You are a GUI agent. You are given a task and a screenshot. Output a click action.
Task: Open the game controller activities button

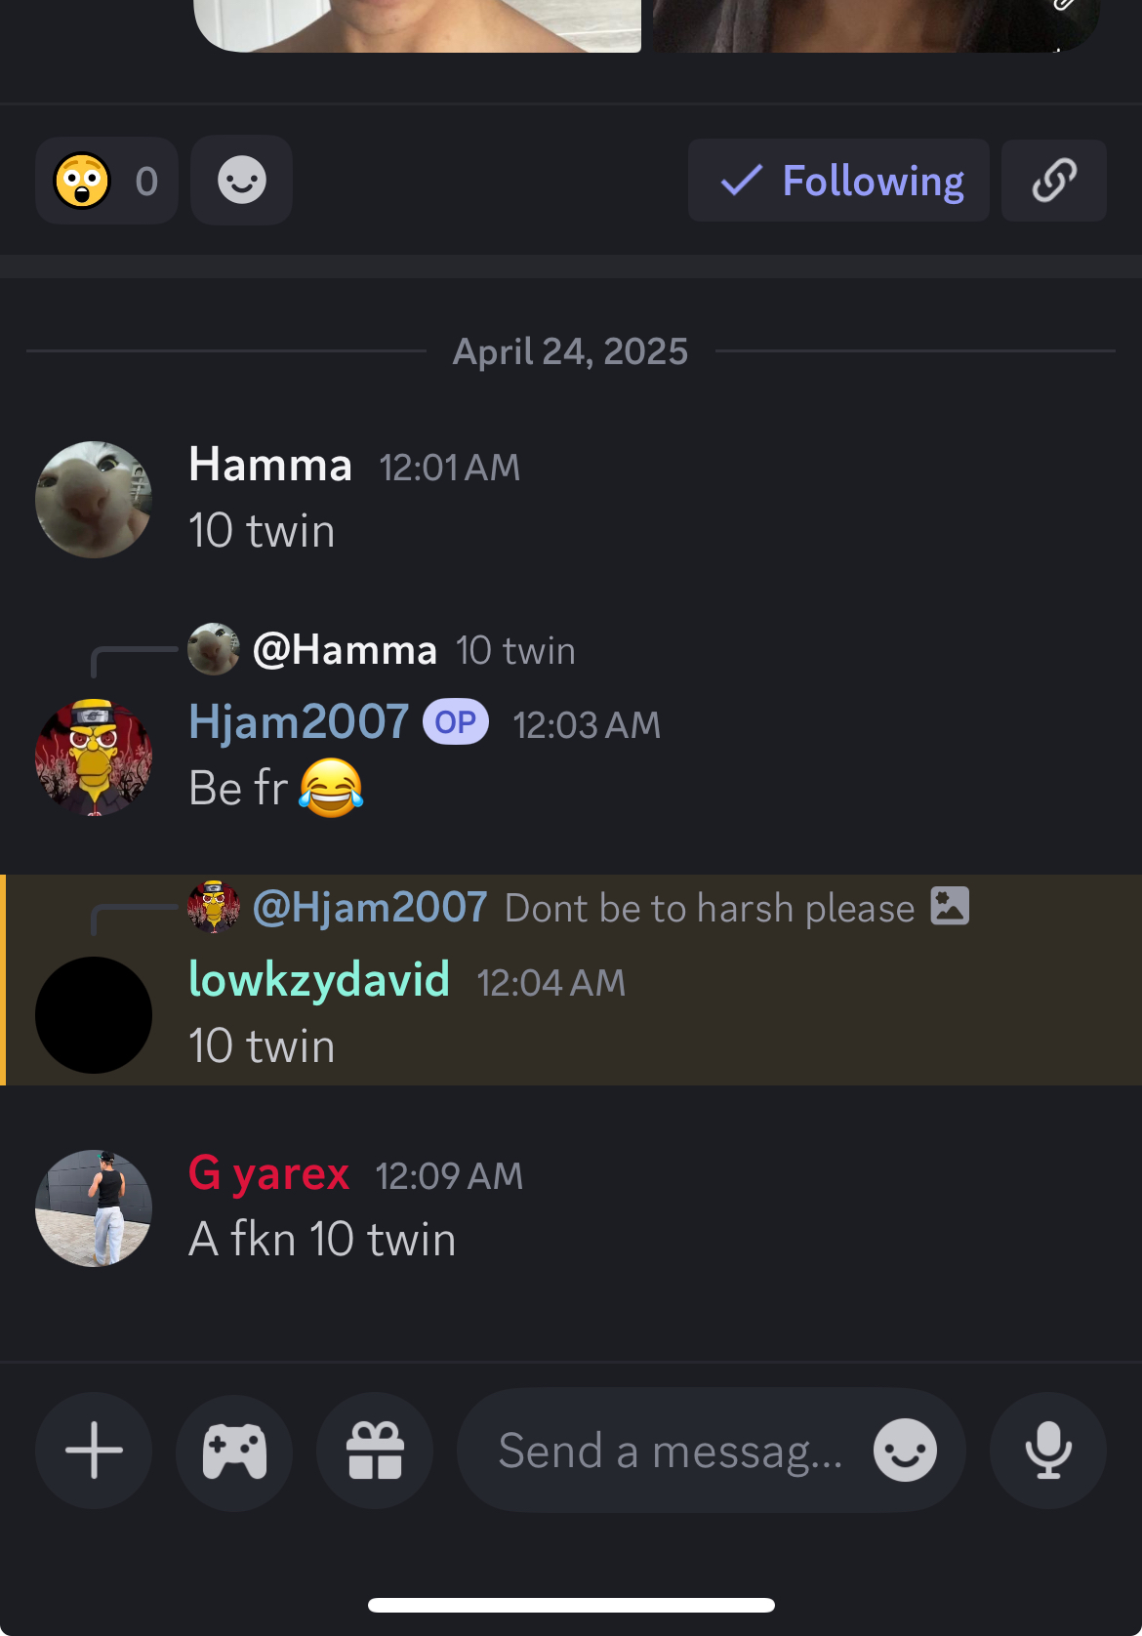[x=234, y=1451]
